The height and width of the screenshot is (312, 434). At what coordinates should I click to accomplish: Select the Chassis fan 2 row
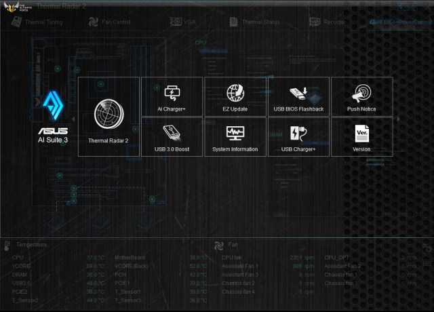coord(268,284)
